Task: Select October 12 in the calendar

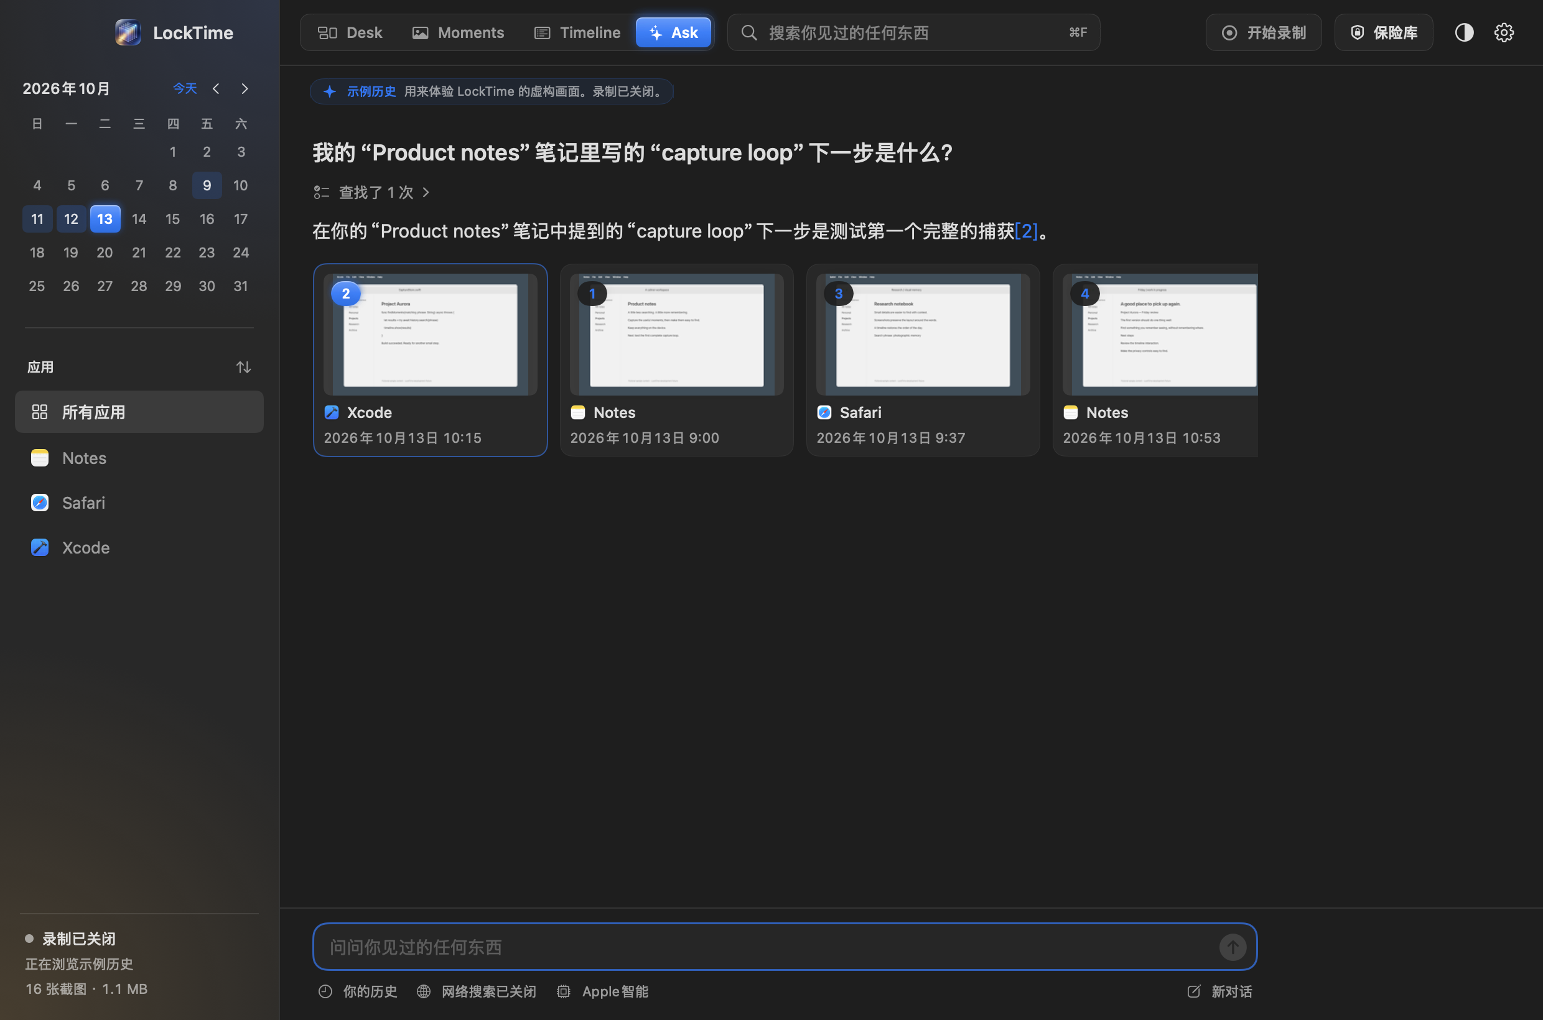Action: [x=71, y=219]
